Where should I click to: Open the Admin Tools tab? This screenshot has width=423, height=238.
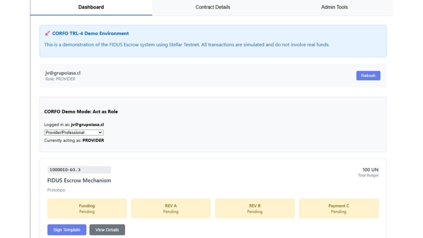pyautogui.click(x=334, y=7)
